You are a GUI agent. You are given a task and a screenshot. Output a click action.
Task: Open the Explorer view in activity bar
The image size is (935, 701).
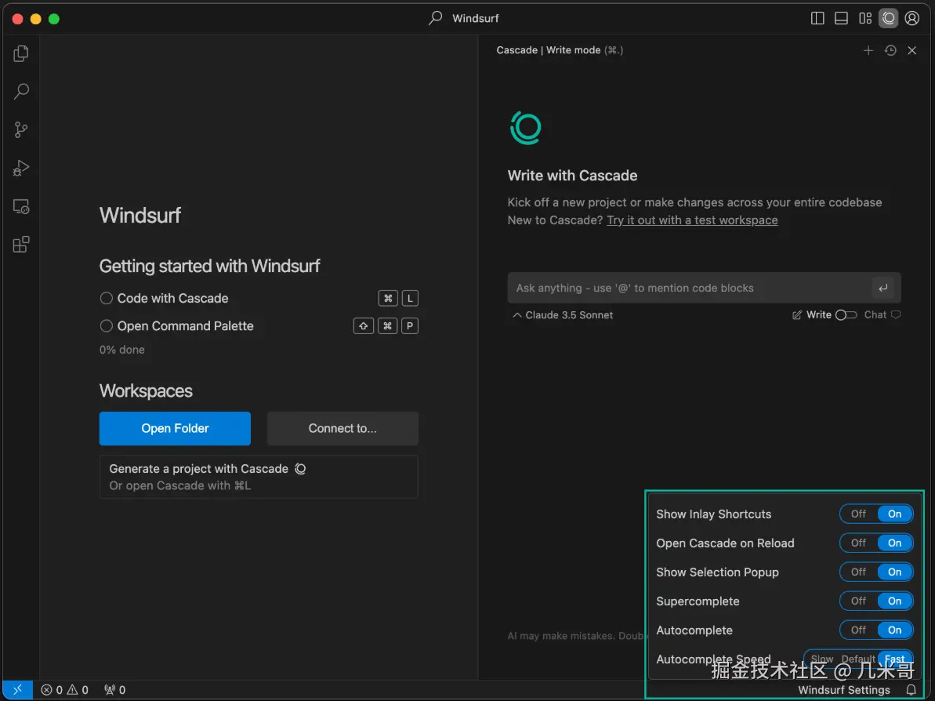[21, 53]
